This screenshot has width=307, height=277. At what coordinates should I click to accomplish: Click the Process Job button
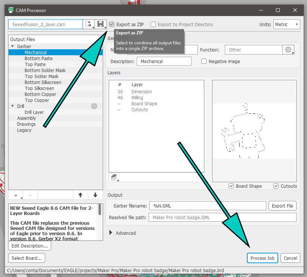[262, 258]
